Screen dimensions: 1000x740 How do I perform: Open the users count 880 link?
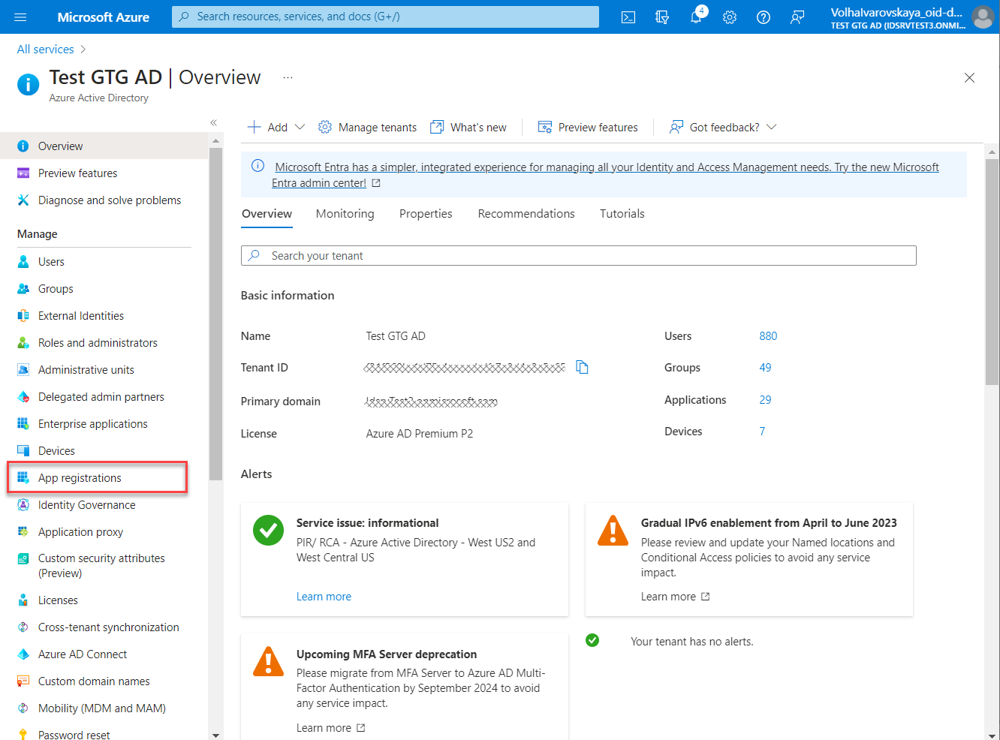[767, 336]
